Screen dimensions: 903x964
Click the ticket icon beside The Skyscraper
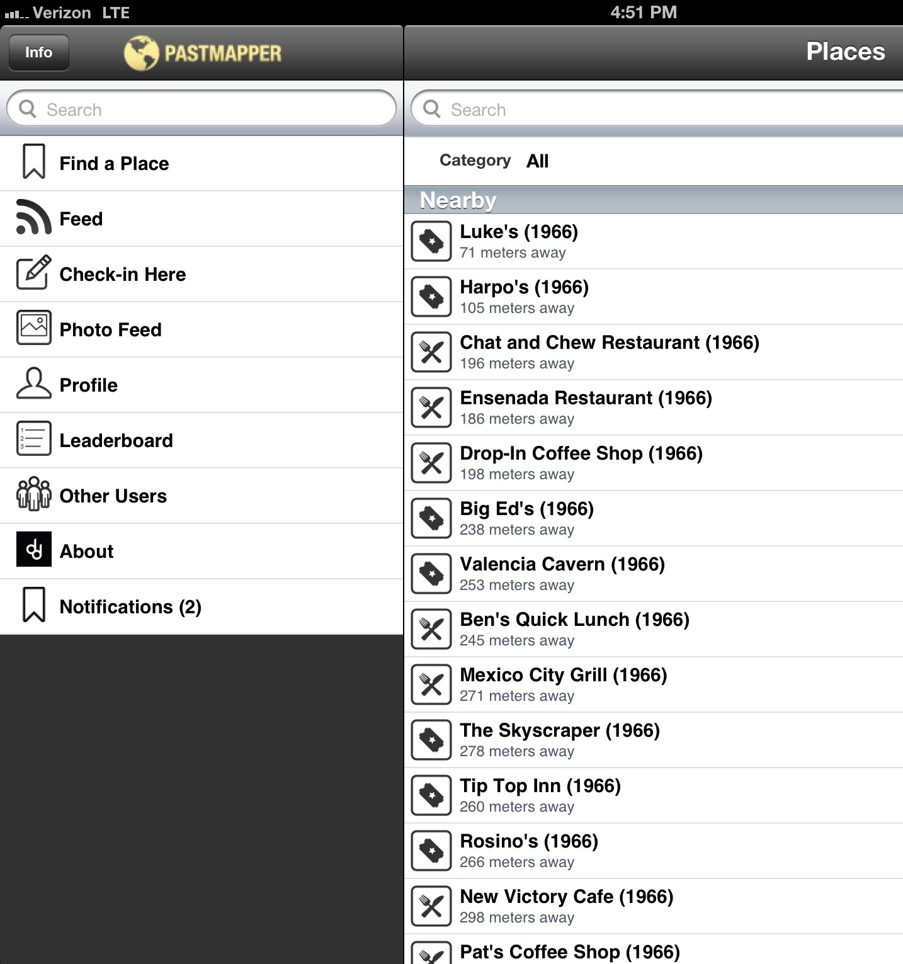431,740
